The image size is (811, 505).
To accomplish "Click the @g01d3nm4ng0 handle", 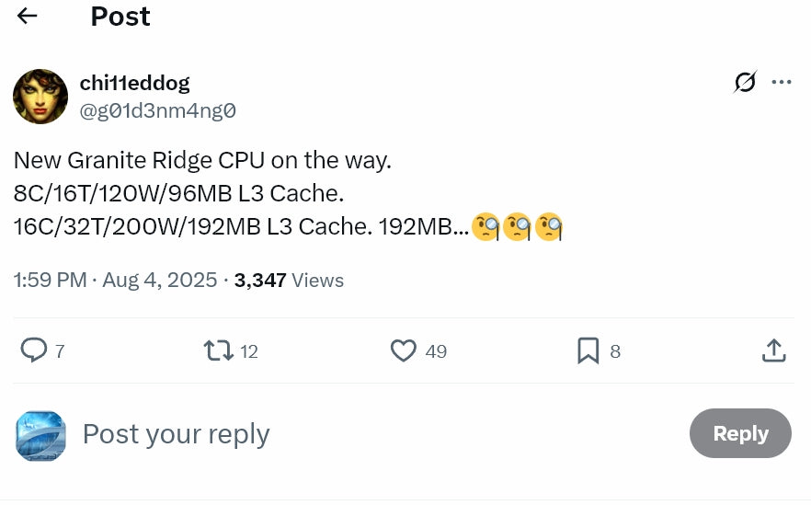I will tap(158, 111).
